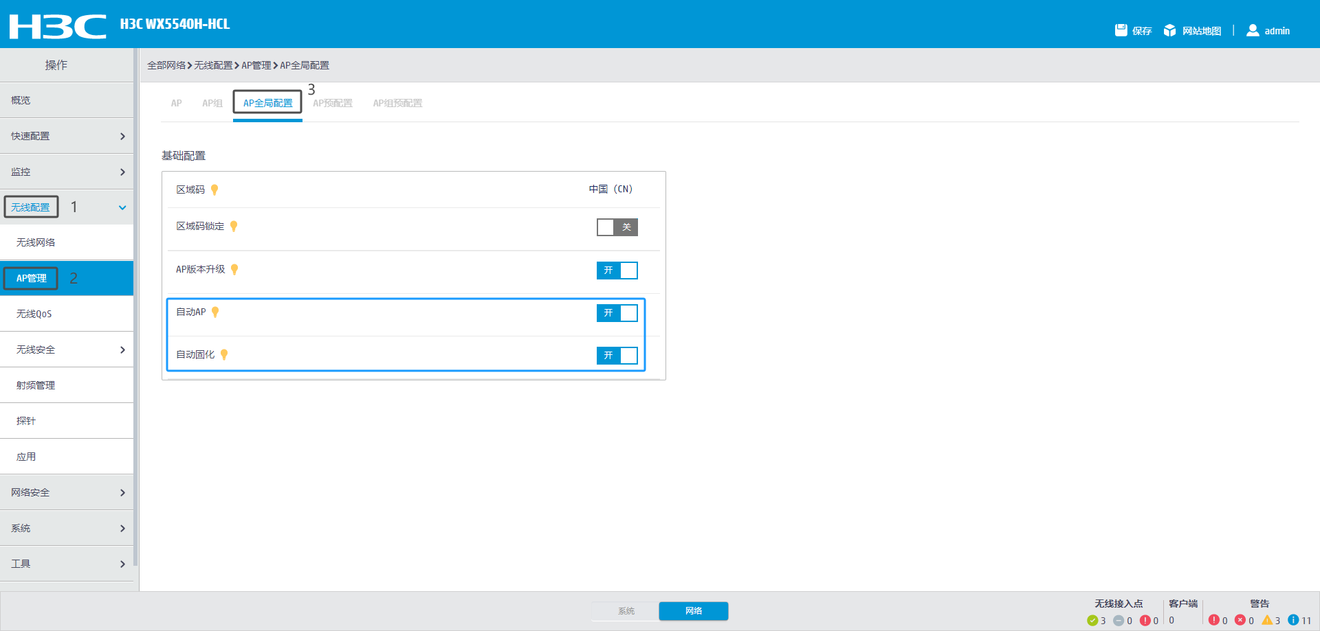Click the hint bulb next to 区域码锁定

tap(234, 227)
